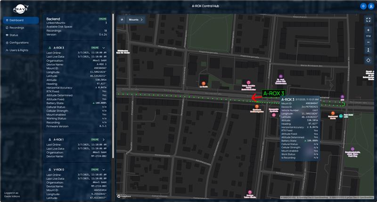Screen dimensions: 377x202
Task: Zoom out on the map
Action: 368,42
